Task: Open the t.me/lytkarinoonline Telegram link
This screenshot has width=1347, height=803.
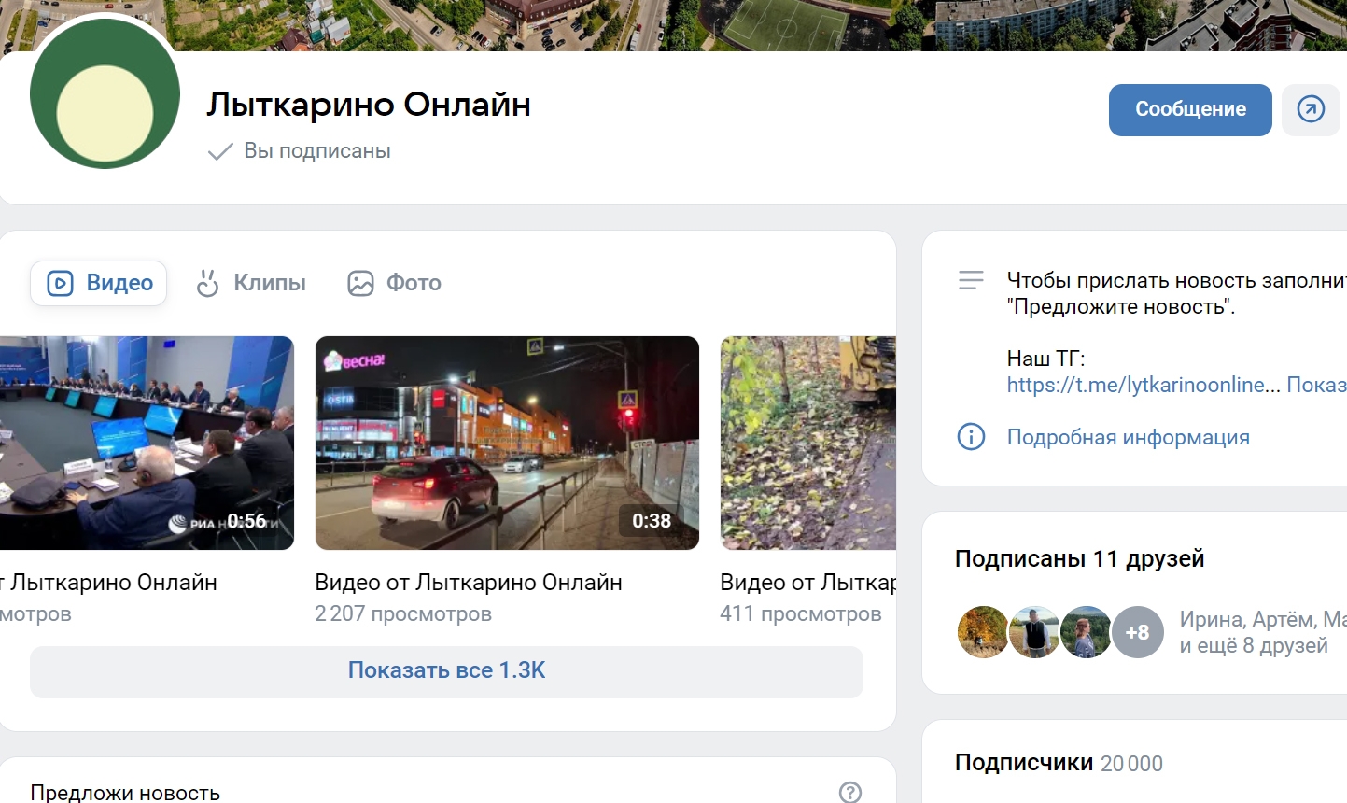Action: 1136,385
